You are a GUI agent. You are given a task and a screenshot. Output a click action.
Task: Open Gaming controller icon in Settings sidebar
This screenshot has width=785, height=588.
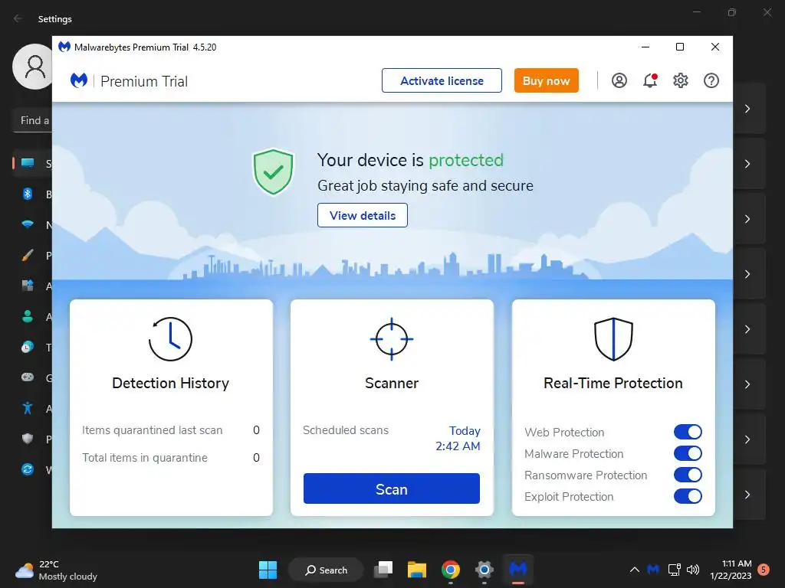click(28, 377)
